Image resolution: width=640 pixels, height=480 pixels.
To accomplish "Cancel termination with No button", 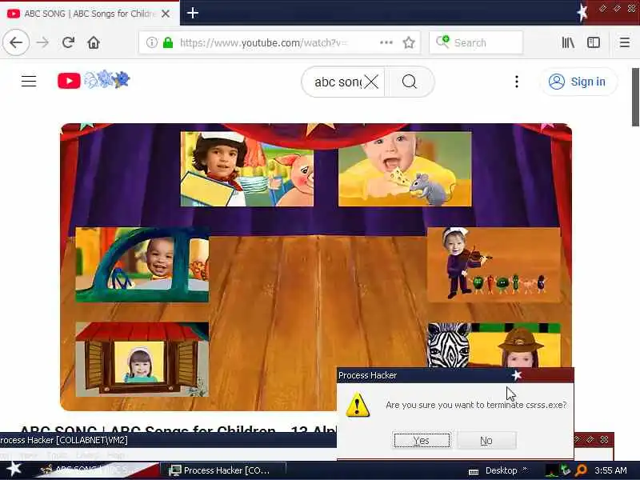I will coord(486,441).
